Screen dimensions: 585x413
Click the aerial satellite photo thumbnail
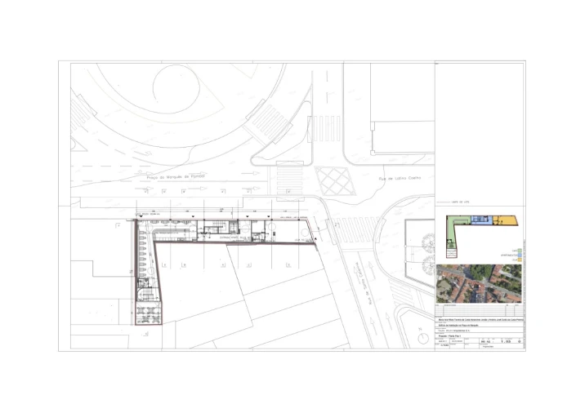[479, 284]
